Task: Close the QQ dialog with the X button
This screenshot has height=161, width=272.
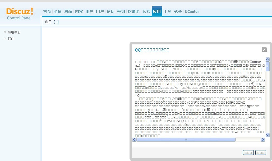Action: (264, 50)
